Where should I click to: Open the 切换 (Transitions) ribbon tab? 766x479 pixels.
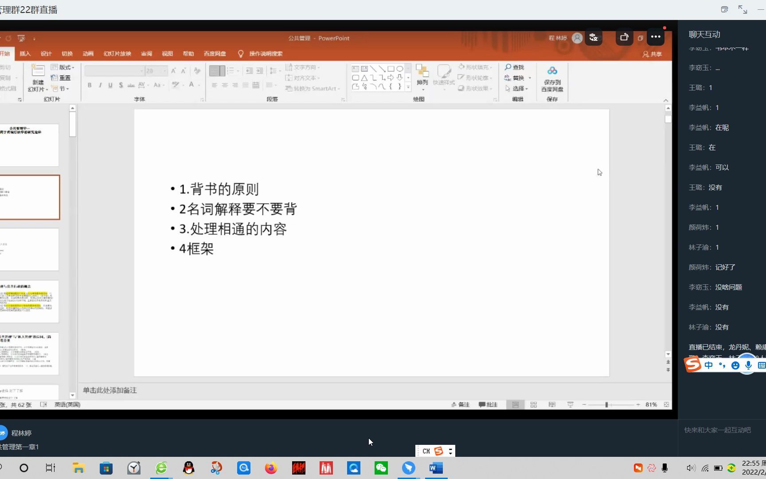[x=67, y=54]
